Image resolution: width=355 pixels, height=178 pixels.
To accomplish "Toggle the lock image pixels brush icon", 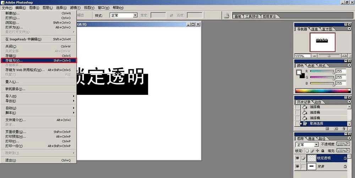I will [312, 151].
